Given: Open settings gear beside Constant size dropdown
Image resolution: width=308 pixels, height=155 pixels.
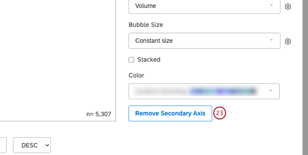Looking at the screenshot, I should (x=288, y=41).
